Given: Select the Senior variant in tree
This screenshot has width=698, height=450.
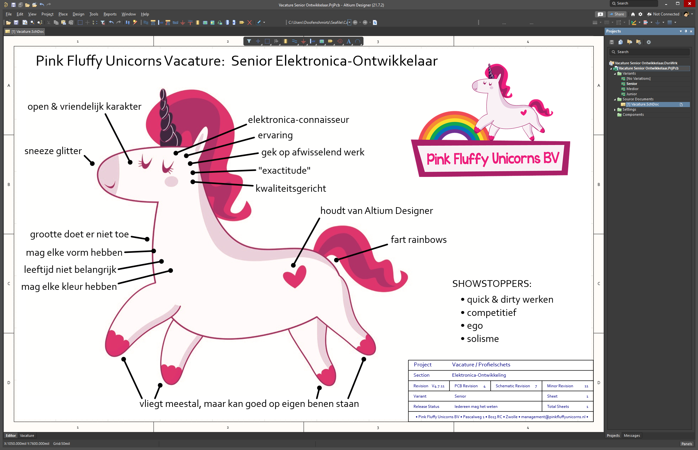Looking at the screenshot, I should click(x=632, y=84).
